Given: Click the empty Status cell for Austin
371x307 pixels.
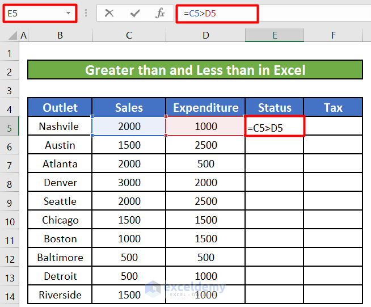Looking at the screenshot, I should click(x=275, y=145).
